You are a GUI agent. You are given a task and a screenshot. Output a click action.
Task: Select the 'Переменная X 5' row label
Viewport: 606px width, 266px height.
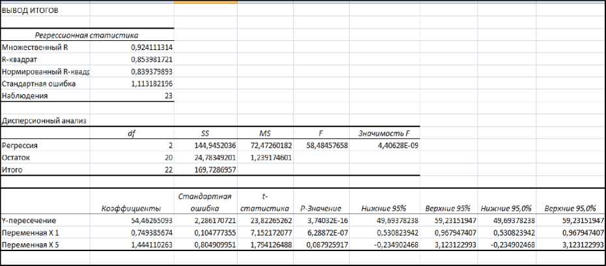(30, 245)
